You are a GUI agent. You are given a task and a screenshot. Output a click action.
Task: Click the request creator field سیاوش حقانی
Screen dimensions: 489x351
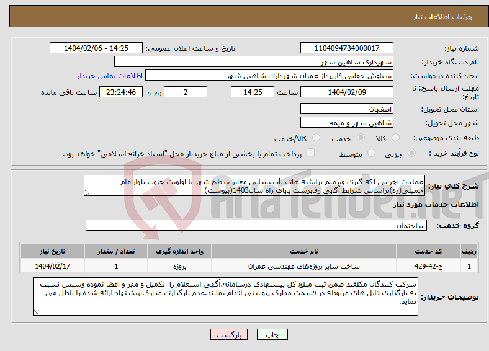point(269,76)
